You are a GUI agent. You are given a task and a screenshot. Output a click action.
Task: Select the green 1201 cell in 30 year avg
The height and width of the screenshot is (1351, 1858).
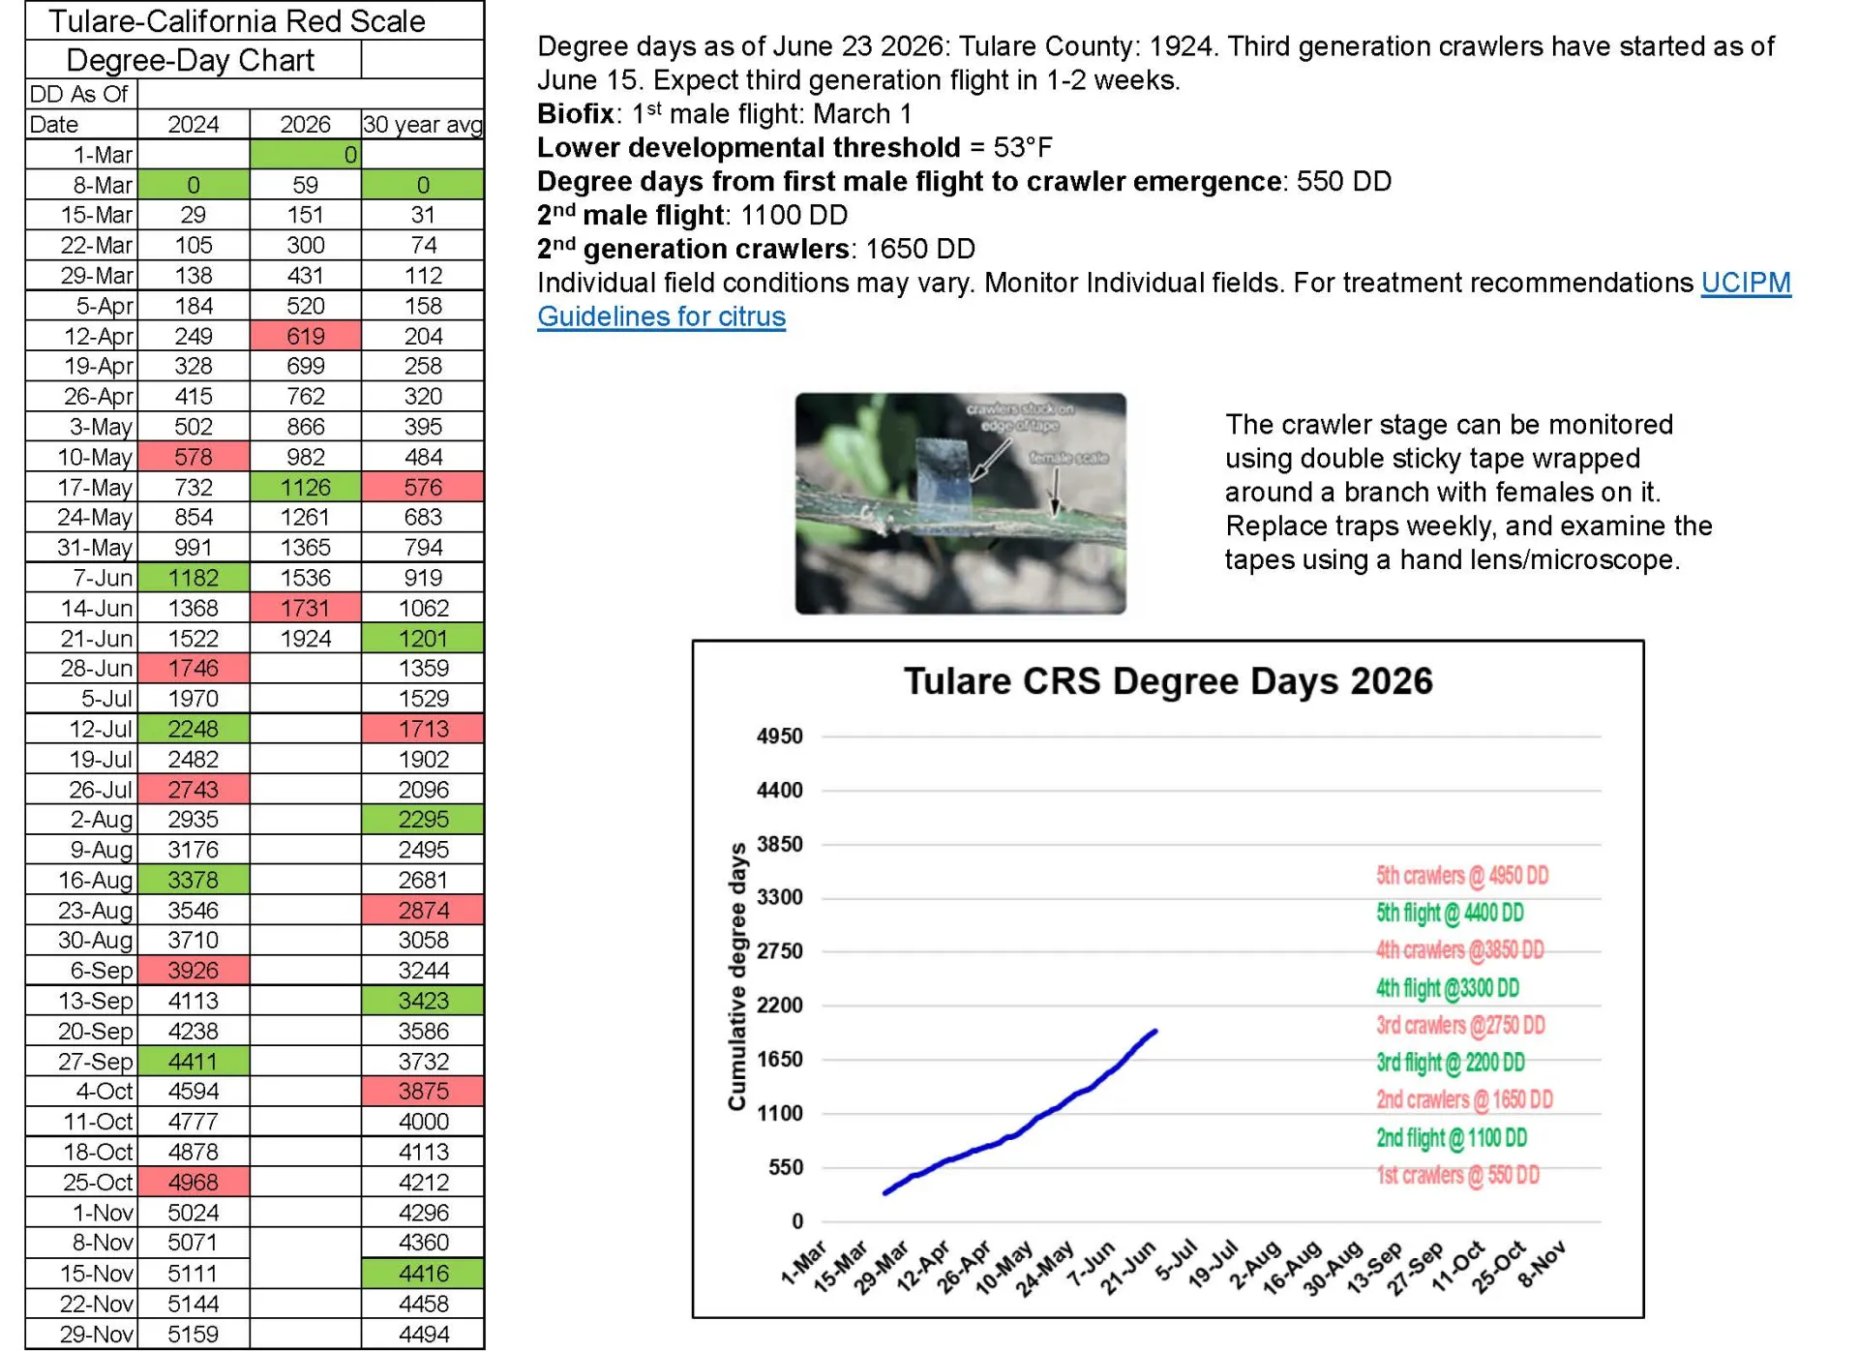coord(423,638)
